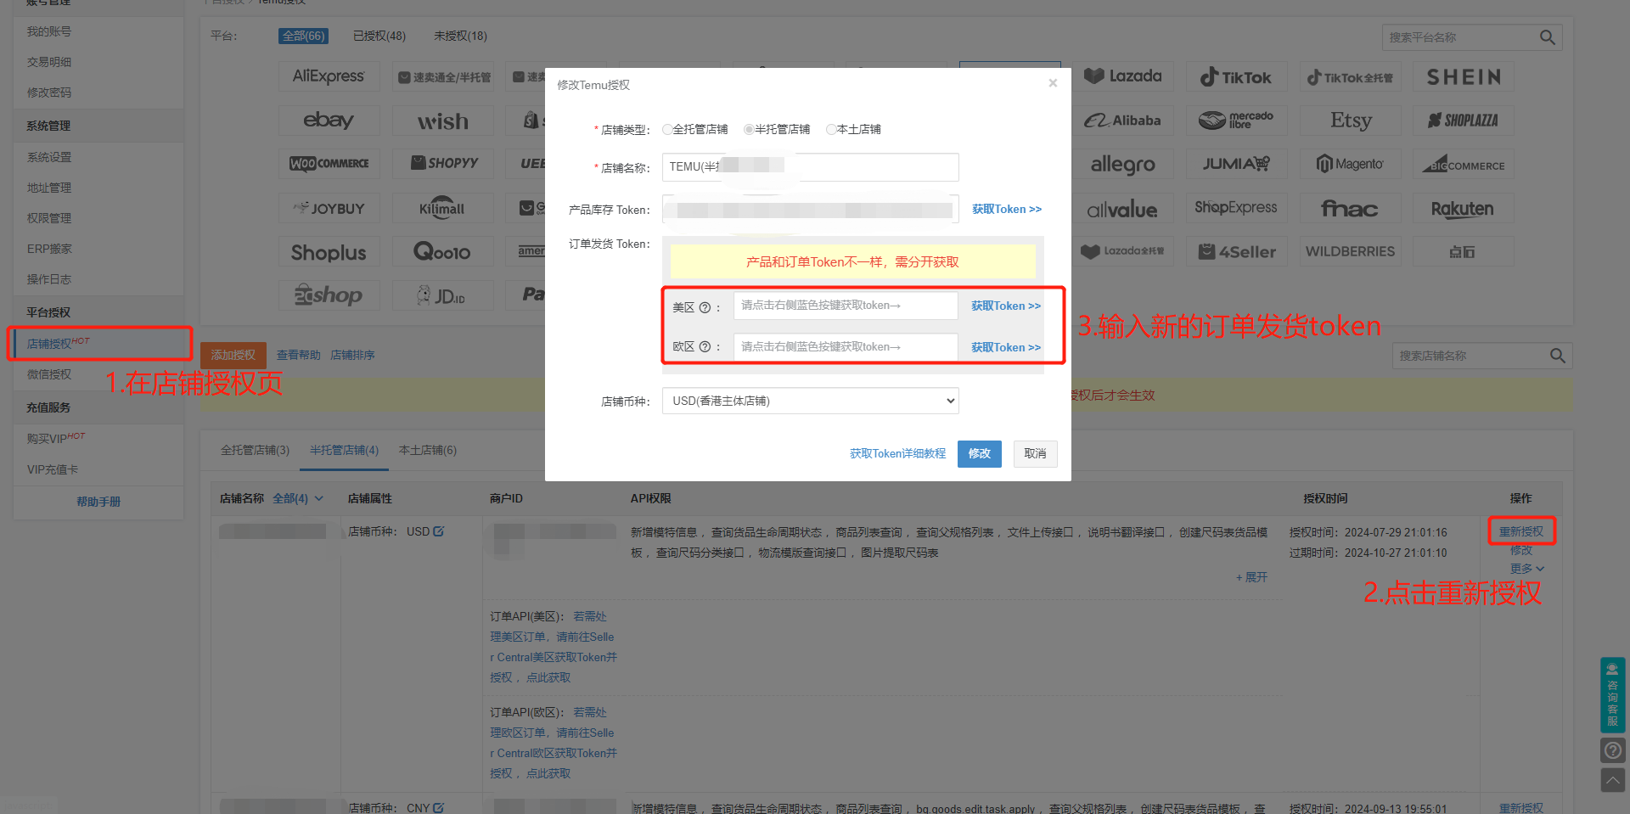This screenshot has height=814, width=1630.
Task: Click 获取Token for 美区 order token
Action: [1006, 306]
